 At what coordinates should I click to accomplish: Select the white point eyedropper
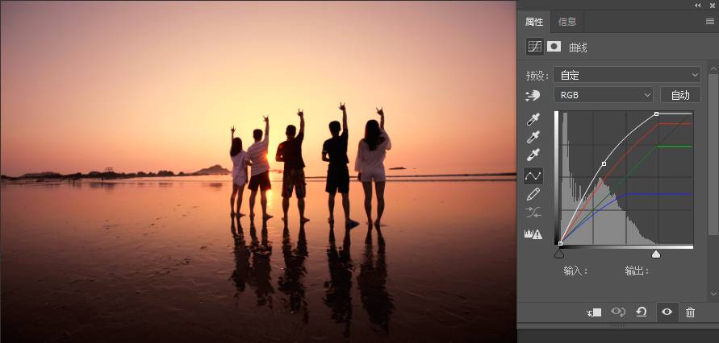(x=533, y=155)
